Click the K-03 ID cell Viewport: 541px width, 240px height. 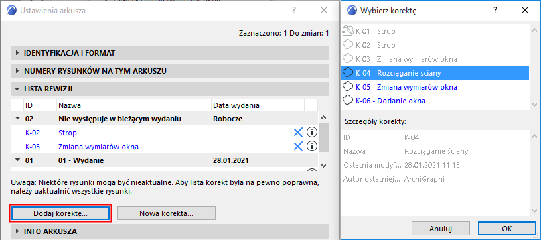tap(33, 147)
